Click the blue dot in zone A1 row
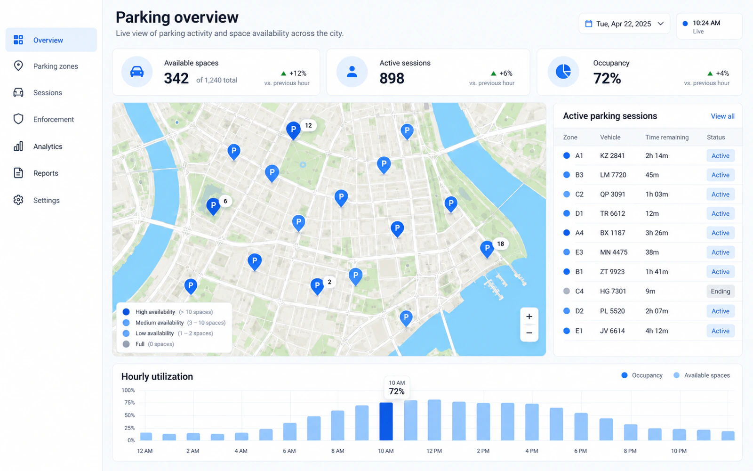The image size is (753, 471). pyautogui.click(x=567, y=155)
